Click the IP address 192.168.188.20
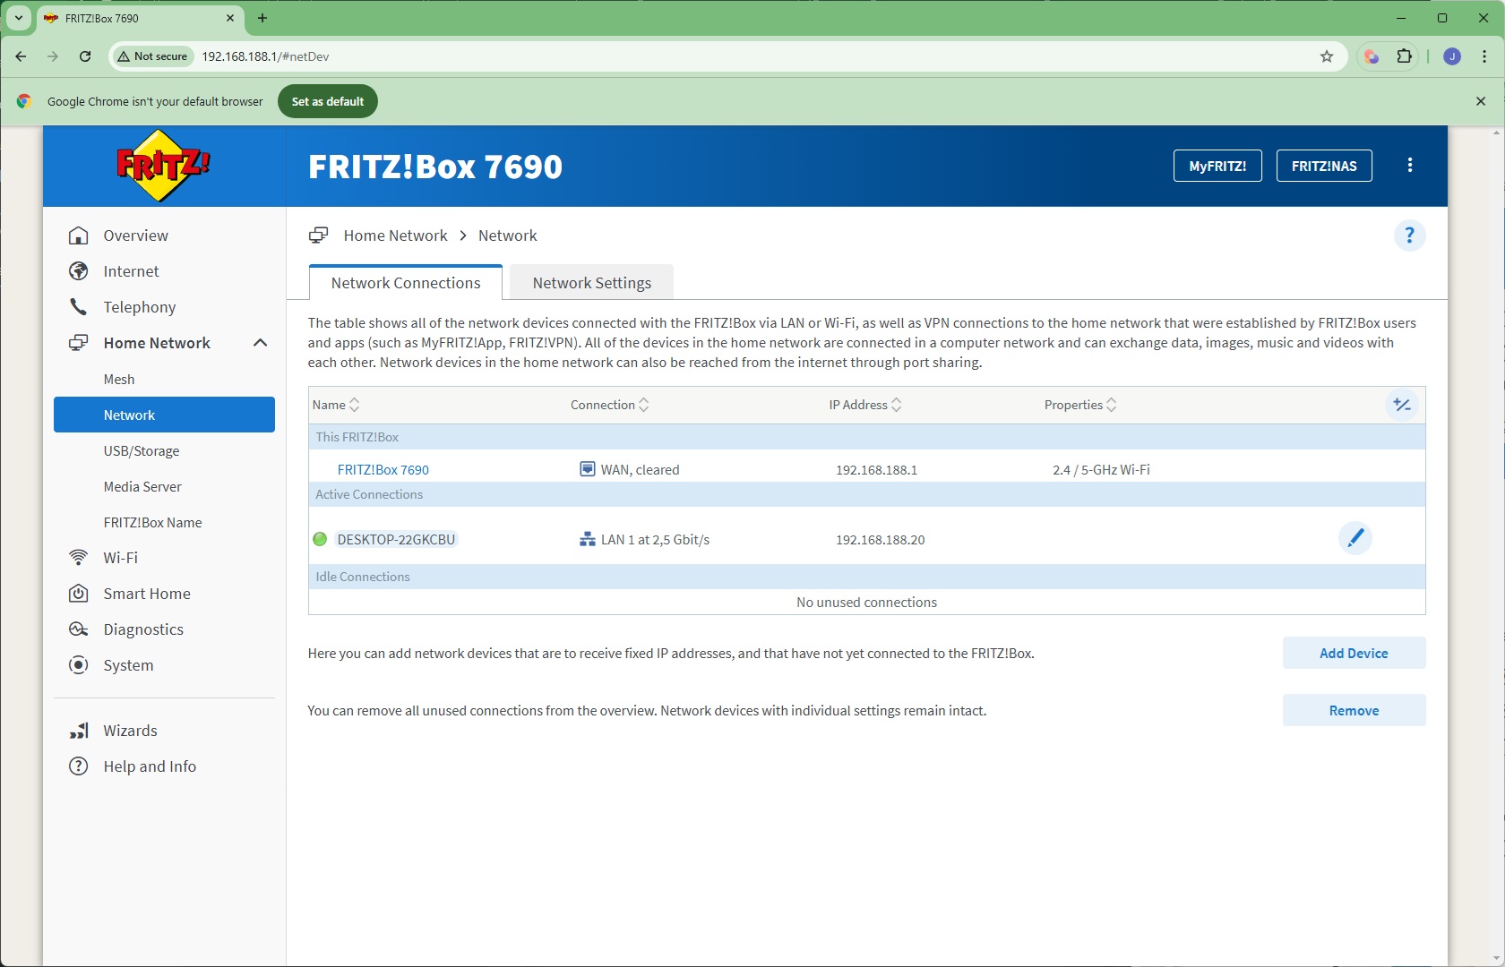 click(880, 539)
